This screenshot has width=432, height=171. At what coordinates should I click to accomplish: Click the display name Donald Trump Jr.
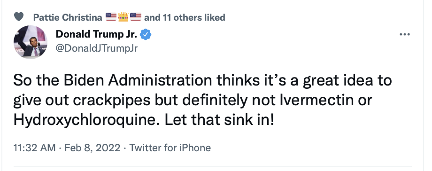point(96,34)
